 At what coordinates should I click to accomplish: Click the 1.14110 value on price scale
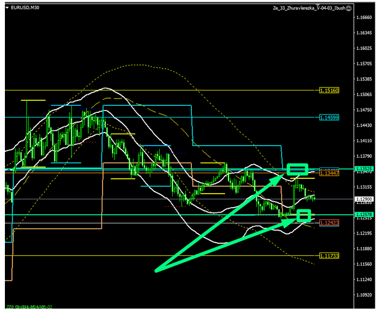click(x=364, y=141)
